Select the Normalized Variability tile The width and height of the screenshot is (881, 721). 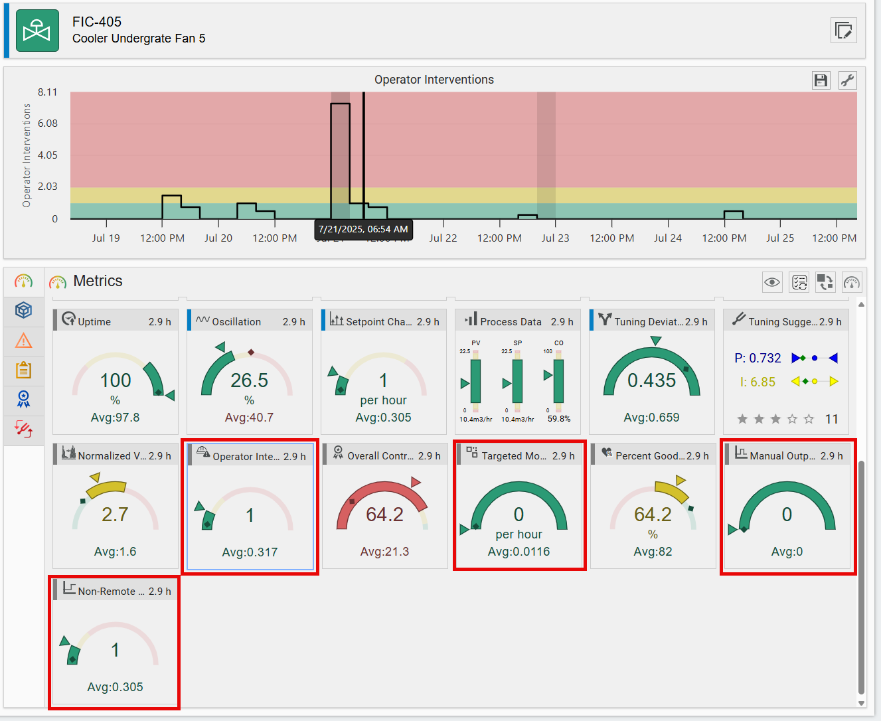point(116,506)
